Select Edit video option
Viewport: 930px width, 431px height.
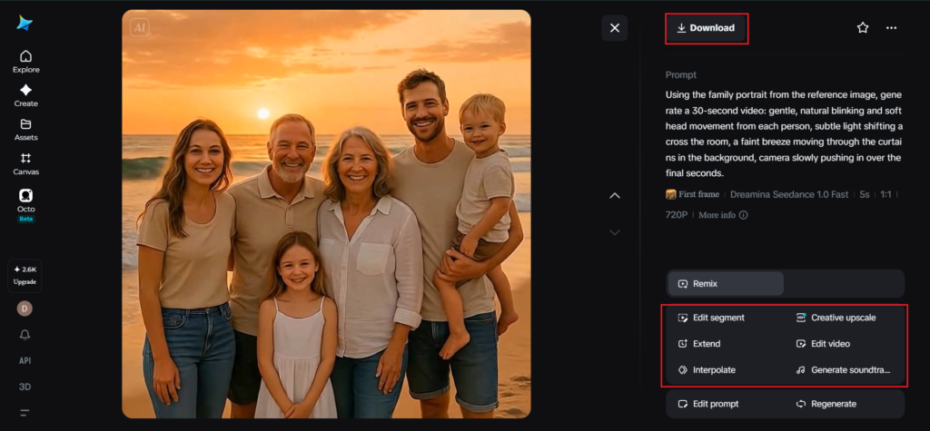tap(823, 344)
